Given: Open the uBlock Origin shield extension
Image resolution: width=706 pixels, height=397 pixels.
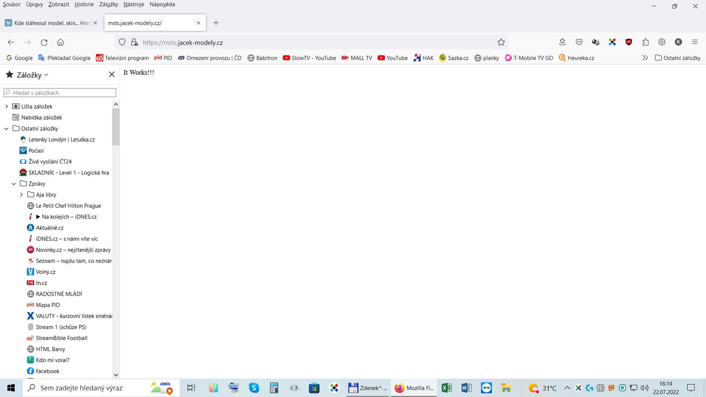Looking at the screenshot, I should click(x=629, y=42).
